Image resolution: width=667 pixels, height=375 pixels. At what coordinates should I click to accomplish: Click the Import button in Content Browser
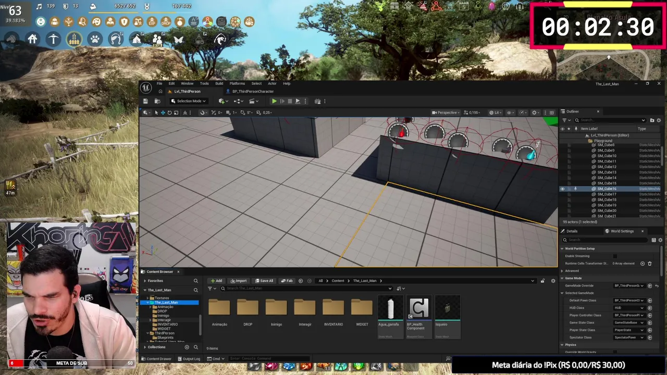click(x=239, y=281)
